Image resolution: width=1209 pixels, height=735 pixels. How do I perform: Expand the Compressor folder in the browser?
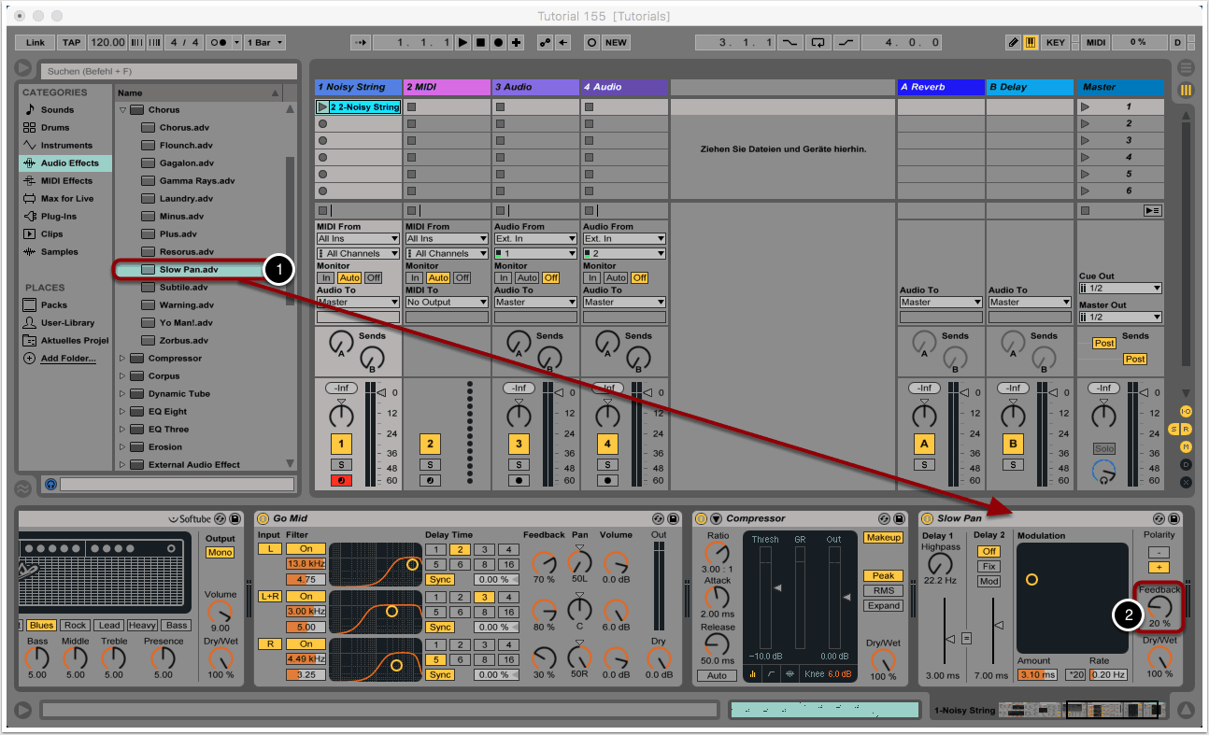[122, 359]
